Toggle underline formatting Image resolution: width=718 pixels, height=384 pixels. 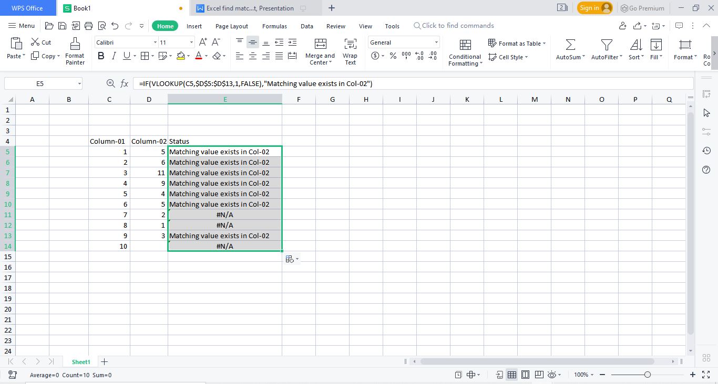[x=125, y=56]
